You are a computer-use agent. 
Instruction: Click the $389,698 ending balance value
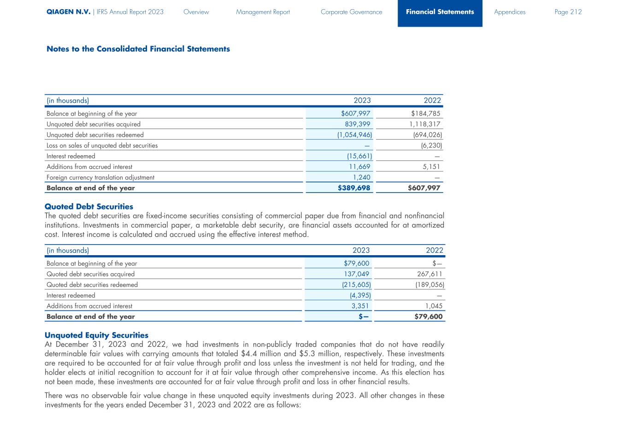354,188
